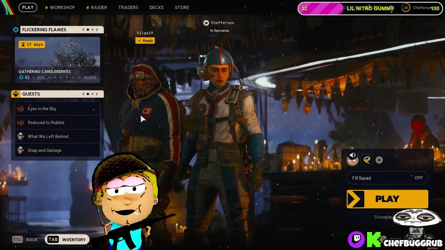Click the What We Left Behind quest giver portrait
Image resolution: width=445 pixels, height=250 pixels.
(21, 136)
